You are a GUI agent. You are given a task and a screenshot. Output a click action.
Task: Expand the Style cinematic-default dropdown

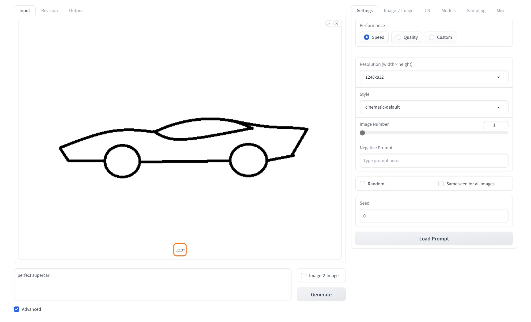pos(434,107)
